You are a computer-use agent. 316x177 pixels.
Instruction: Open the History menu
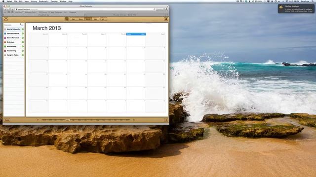coord(34,1)
